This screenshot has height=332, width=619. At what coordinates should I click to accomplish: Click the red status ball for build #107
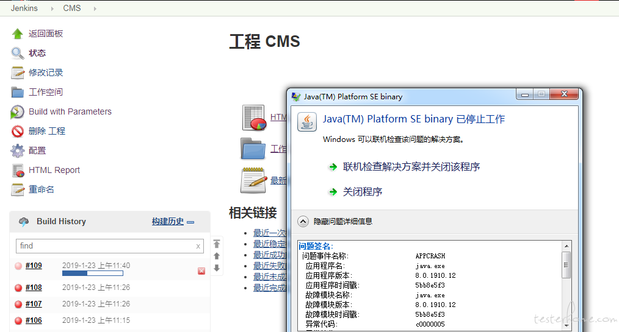[x=18, y=305]
